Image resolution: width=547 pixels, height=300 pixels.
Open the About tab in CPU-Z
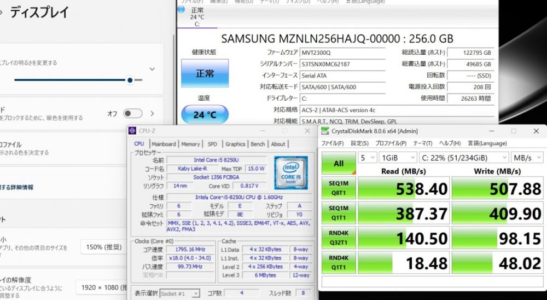pos(278,144)
